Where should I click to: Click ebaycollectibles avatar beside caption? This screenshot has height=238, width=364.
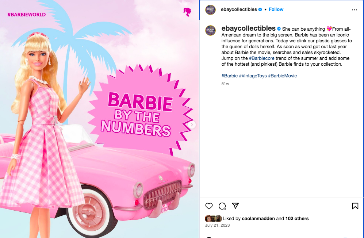coord(210,30)
